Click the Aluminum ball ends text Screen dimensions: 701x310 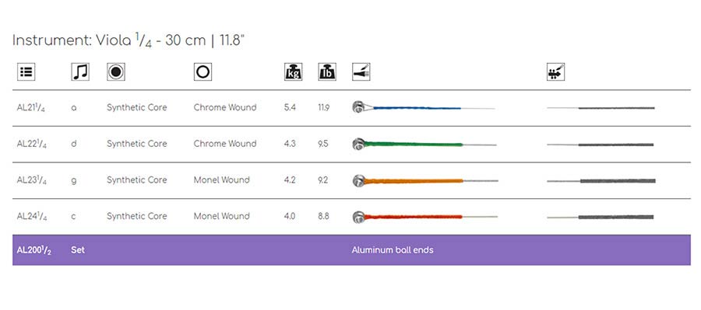pyautogui.click(x=393, y=250)
